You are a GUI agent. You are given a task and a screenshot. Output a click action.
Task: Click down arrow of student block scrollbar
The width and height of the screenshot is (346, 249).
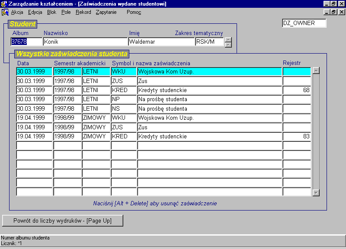point(228,45)
